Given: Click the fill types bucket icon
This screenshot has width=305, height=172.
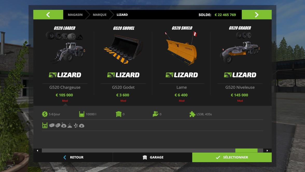Looking at the screenshot, I should 45,125.
